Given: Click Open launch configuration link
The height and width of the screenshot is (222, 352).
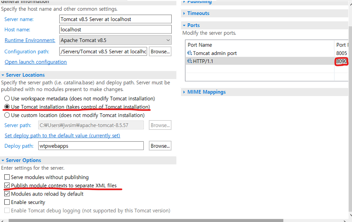Looking at the screenshot, I should pyautogui.click(x=36, y=62).
